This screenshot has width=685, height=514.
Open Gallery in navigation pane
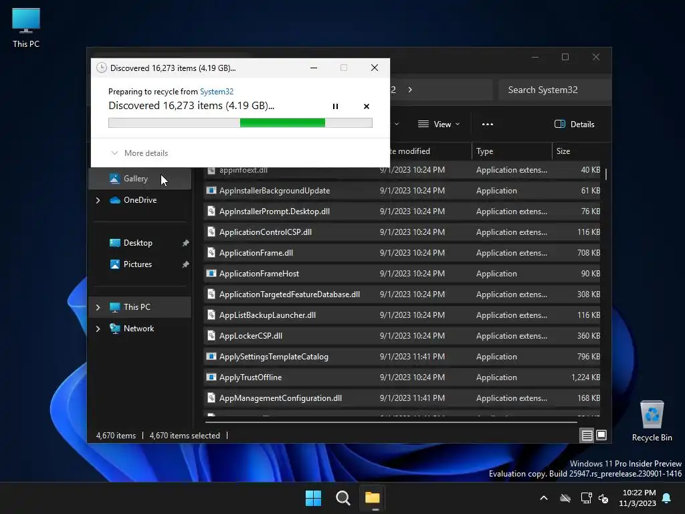[x=140, y=179]
